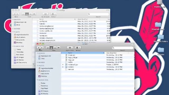
Task: Click Quick Look eye in bin window
Action: tap(70, 47)
